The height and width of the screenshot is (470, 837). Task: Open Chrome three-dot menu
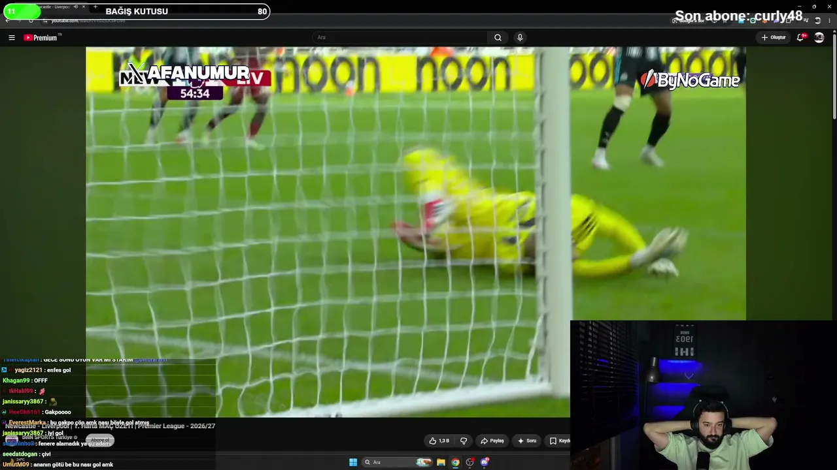[829, 21]
